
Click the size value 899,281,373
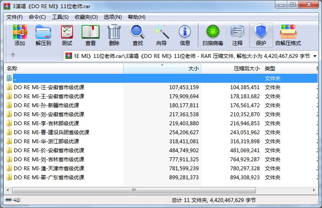(184, 178)
